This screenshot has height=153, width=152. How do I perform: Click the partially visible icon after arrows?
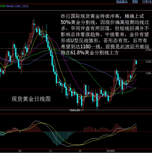point(151,1)
